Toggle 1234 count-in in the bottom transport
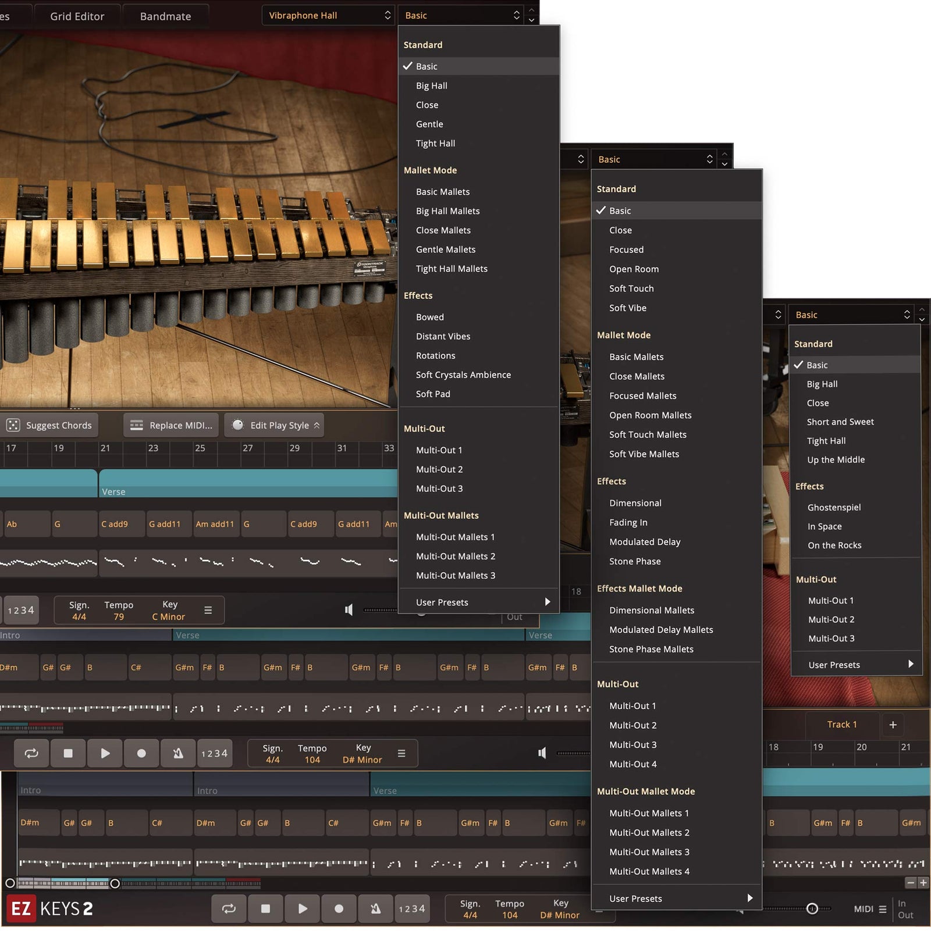Screen dimensions: 931x934 (411, 908)
